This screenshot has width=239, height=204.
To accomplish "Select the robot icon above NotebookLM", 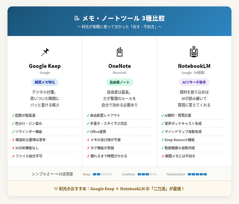I will coord(194,52).
